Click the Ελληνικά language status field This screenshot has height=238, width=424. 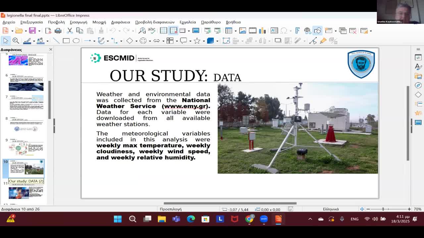click(331, 209)
